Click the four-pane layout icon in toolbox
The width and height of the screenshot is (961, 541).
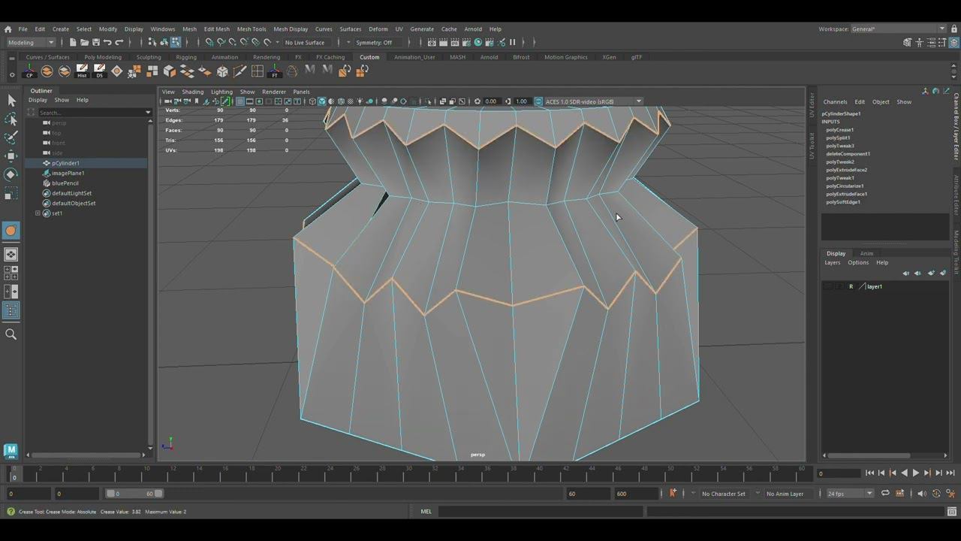pyautogui.click(x=11, y=272)
